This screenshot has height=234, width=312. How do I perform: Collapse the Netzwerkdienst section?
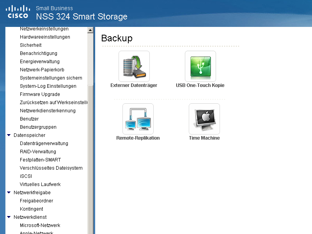[x=9, y=217]
